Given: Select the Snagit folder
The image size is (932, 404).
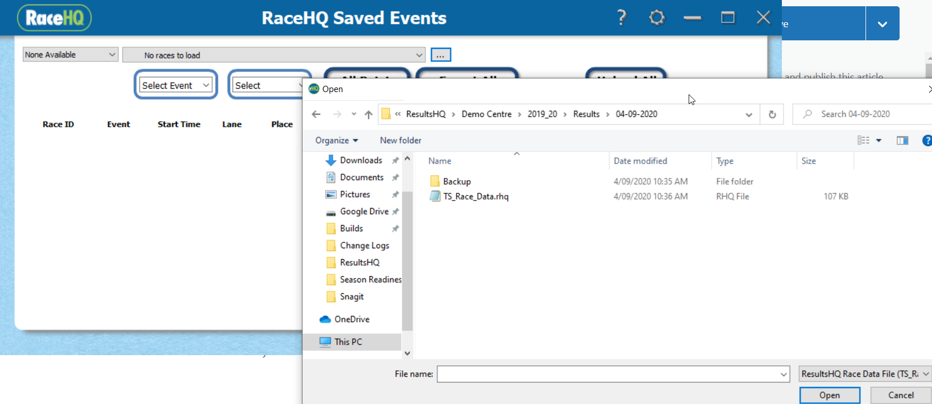Looking at the screenshot, I should (x=351, y=297).
